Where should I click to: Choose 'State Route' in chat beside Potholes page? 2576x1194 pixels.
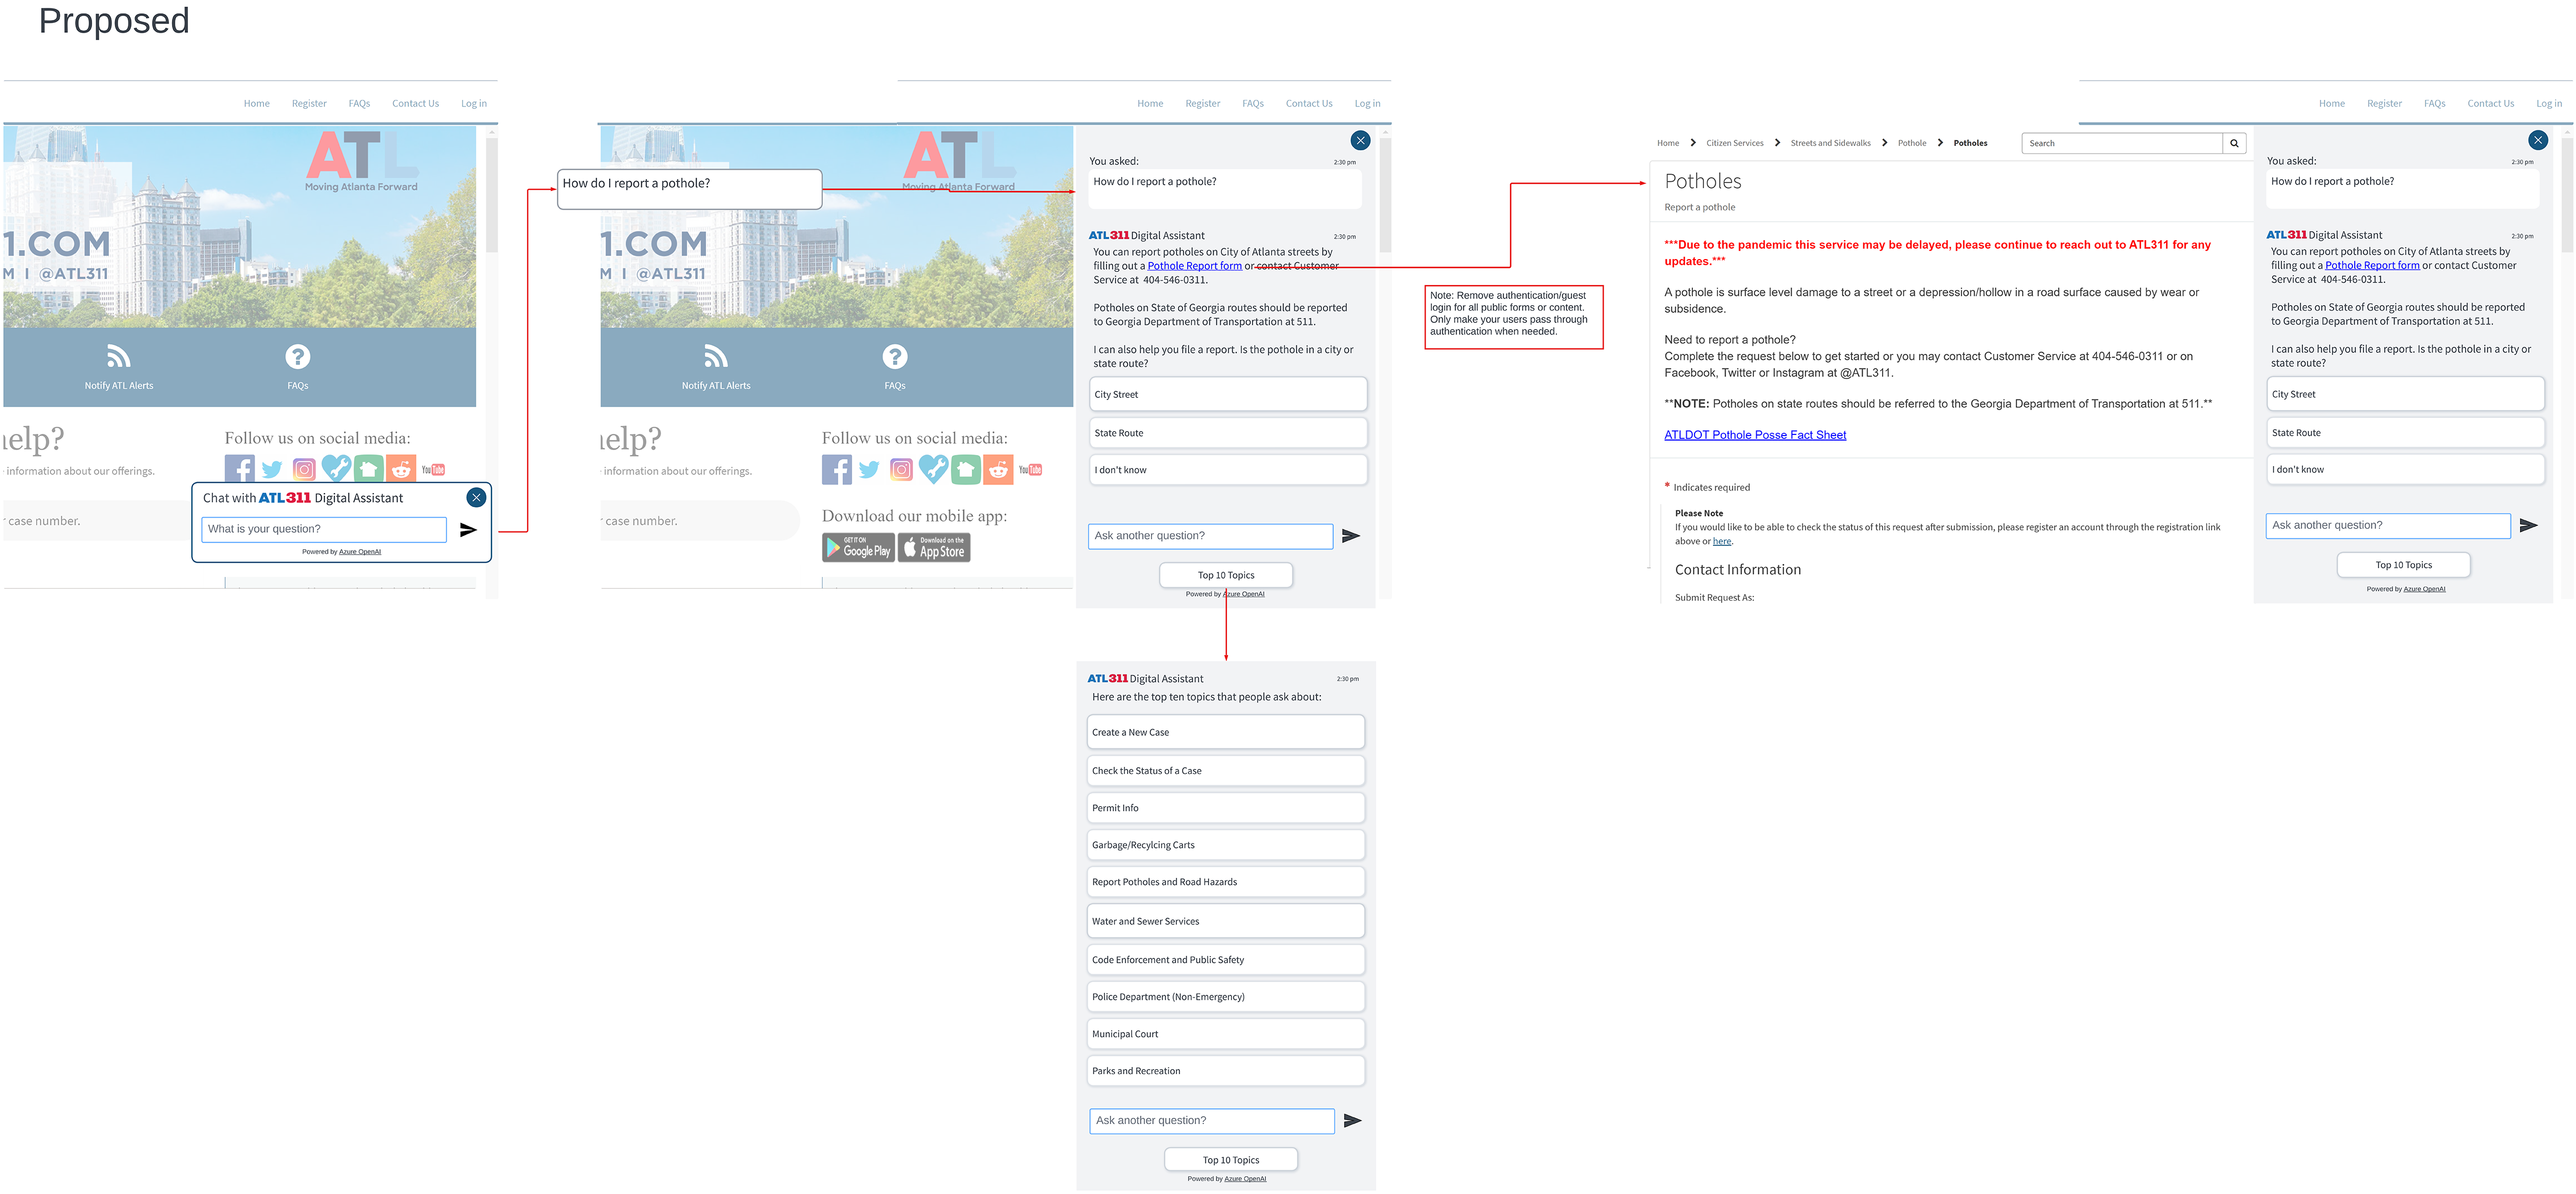click(x=2405, y=433)
